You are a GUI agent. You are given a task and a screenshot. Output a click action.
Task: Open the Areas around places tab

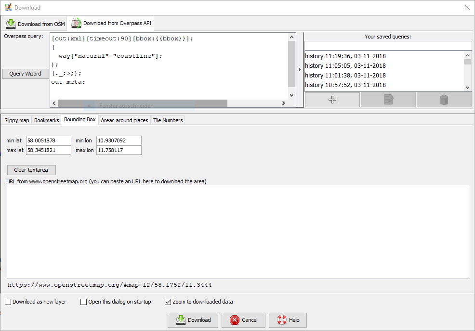click(124, 120)
